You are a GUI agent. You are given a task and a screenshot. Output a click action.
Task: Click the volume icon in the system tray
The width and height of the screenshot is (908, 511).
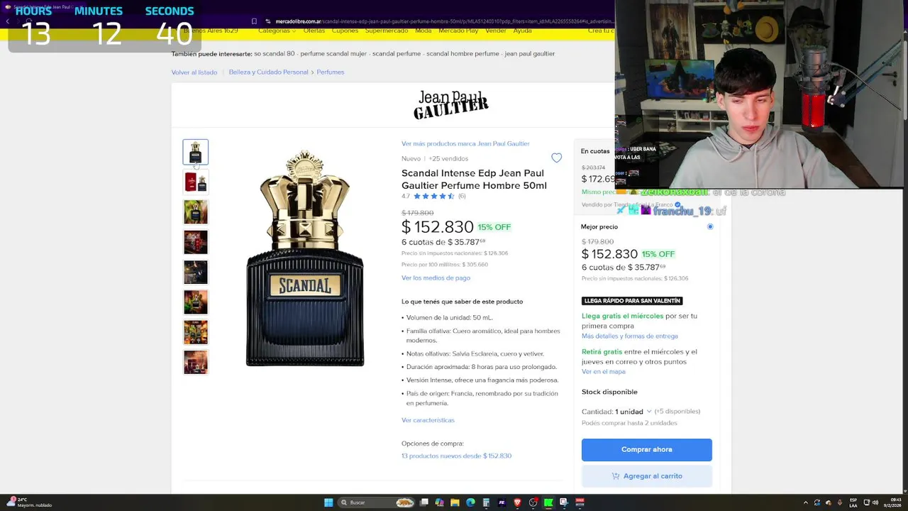[875, 502]
